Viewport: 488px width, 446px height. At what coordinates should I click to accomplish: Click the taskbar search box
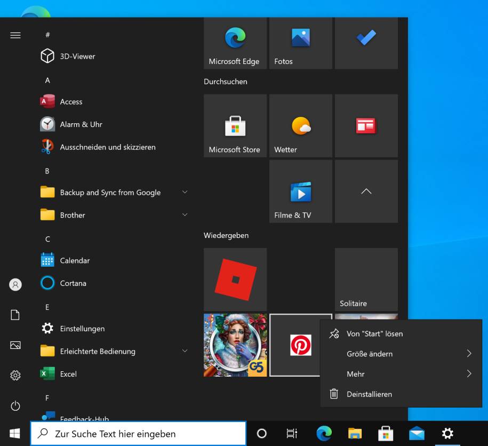point(139,434)
